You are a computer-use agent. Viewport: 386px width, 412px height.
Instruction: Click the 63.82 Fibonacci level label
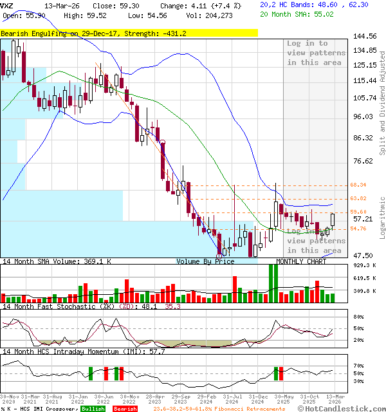[358, 198]
